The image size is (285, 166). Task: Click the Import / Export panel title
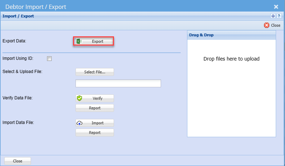tap(18, 16)
